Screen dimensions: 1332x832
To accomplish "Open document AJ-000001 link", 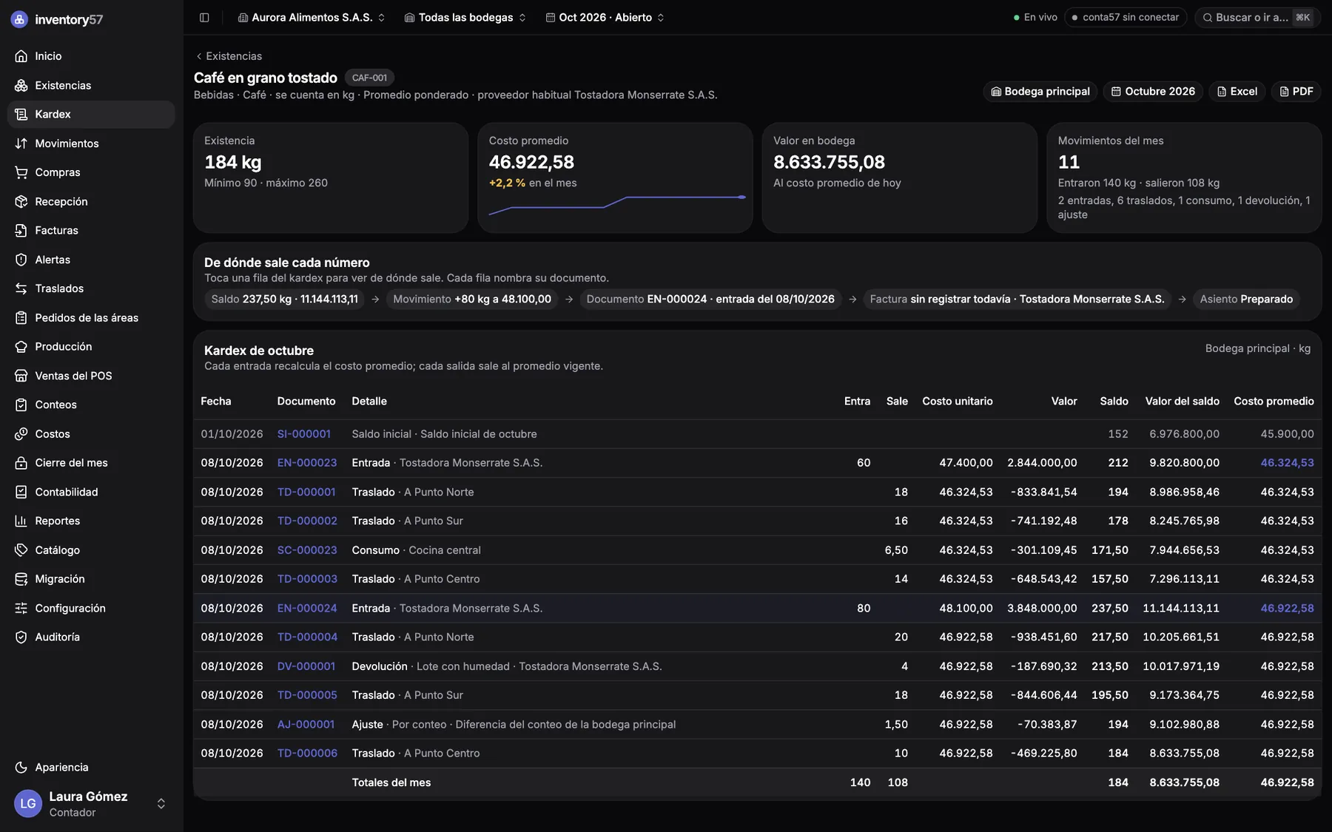I will 306,725.
